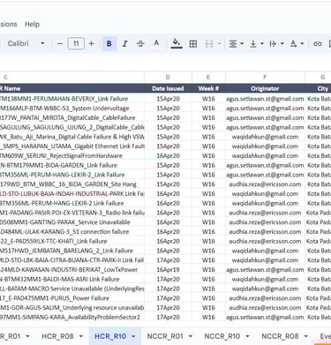Switch to the HCR_R08 sheet tab
331x345 pixels.
point(57,336)
